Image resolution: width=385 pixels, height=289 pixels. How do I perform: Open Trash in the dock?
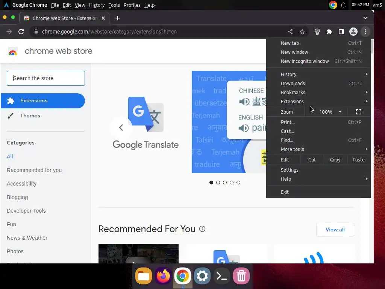241,276
